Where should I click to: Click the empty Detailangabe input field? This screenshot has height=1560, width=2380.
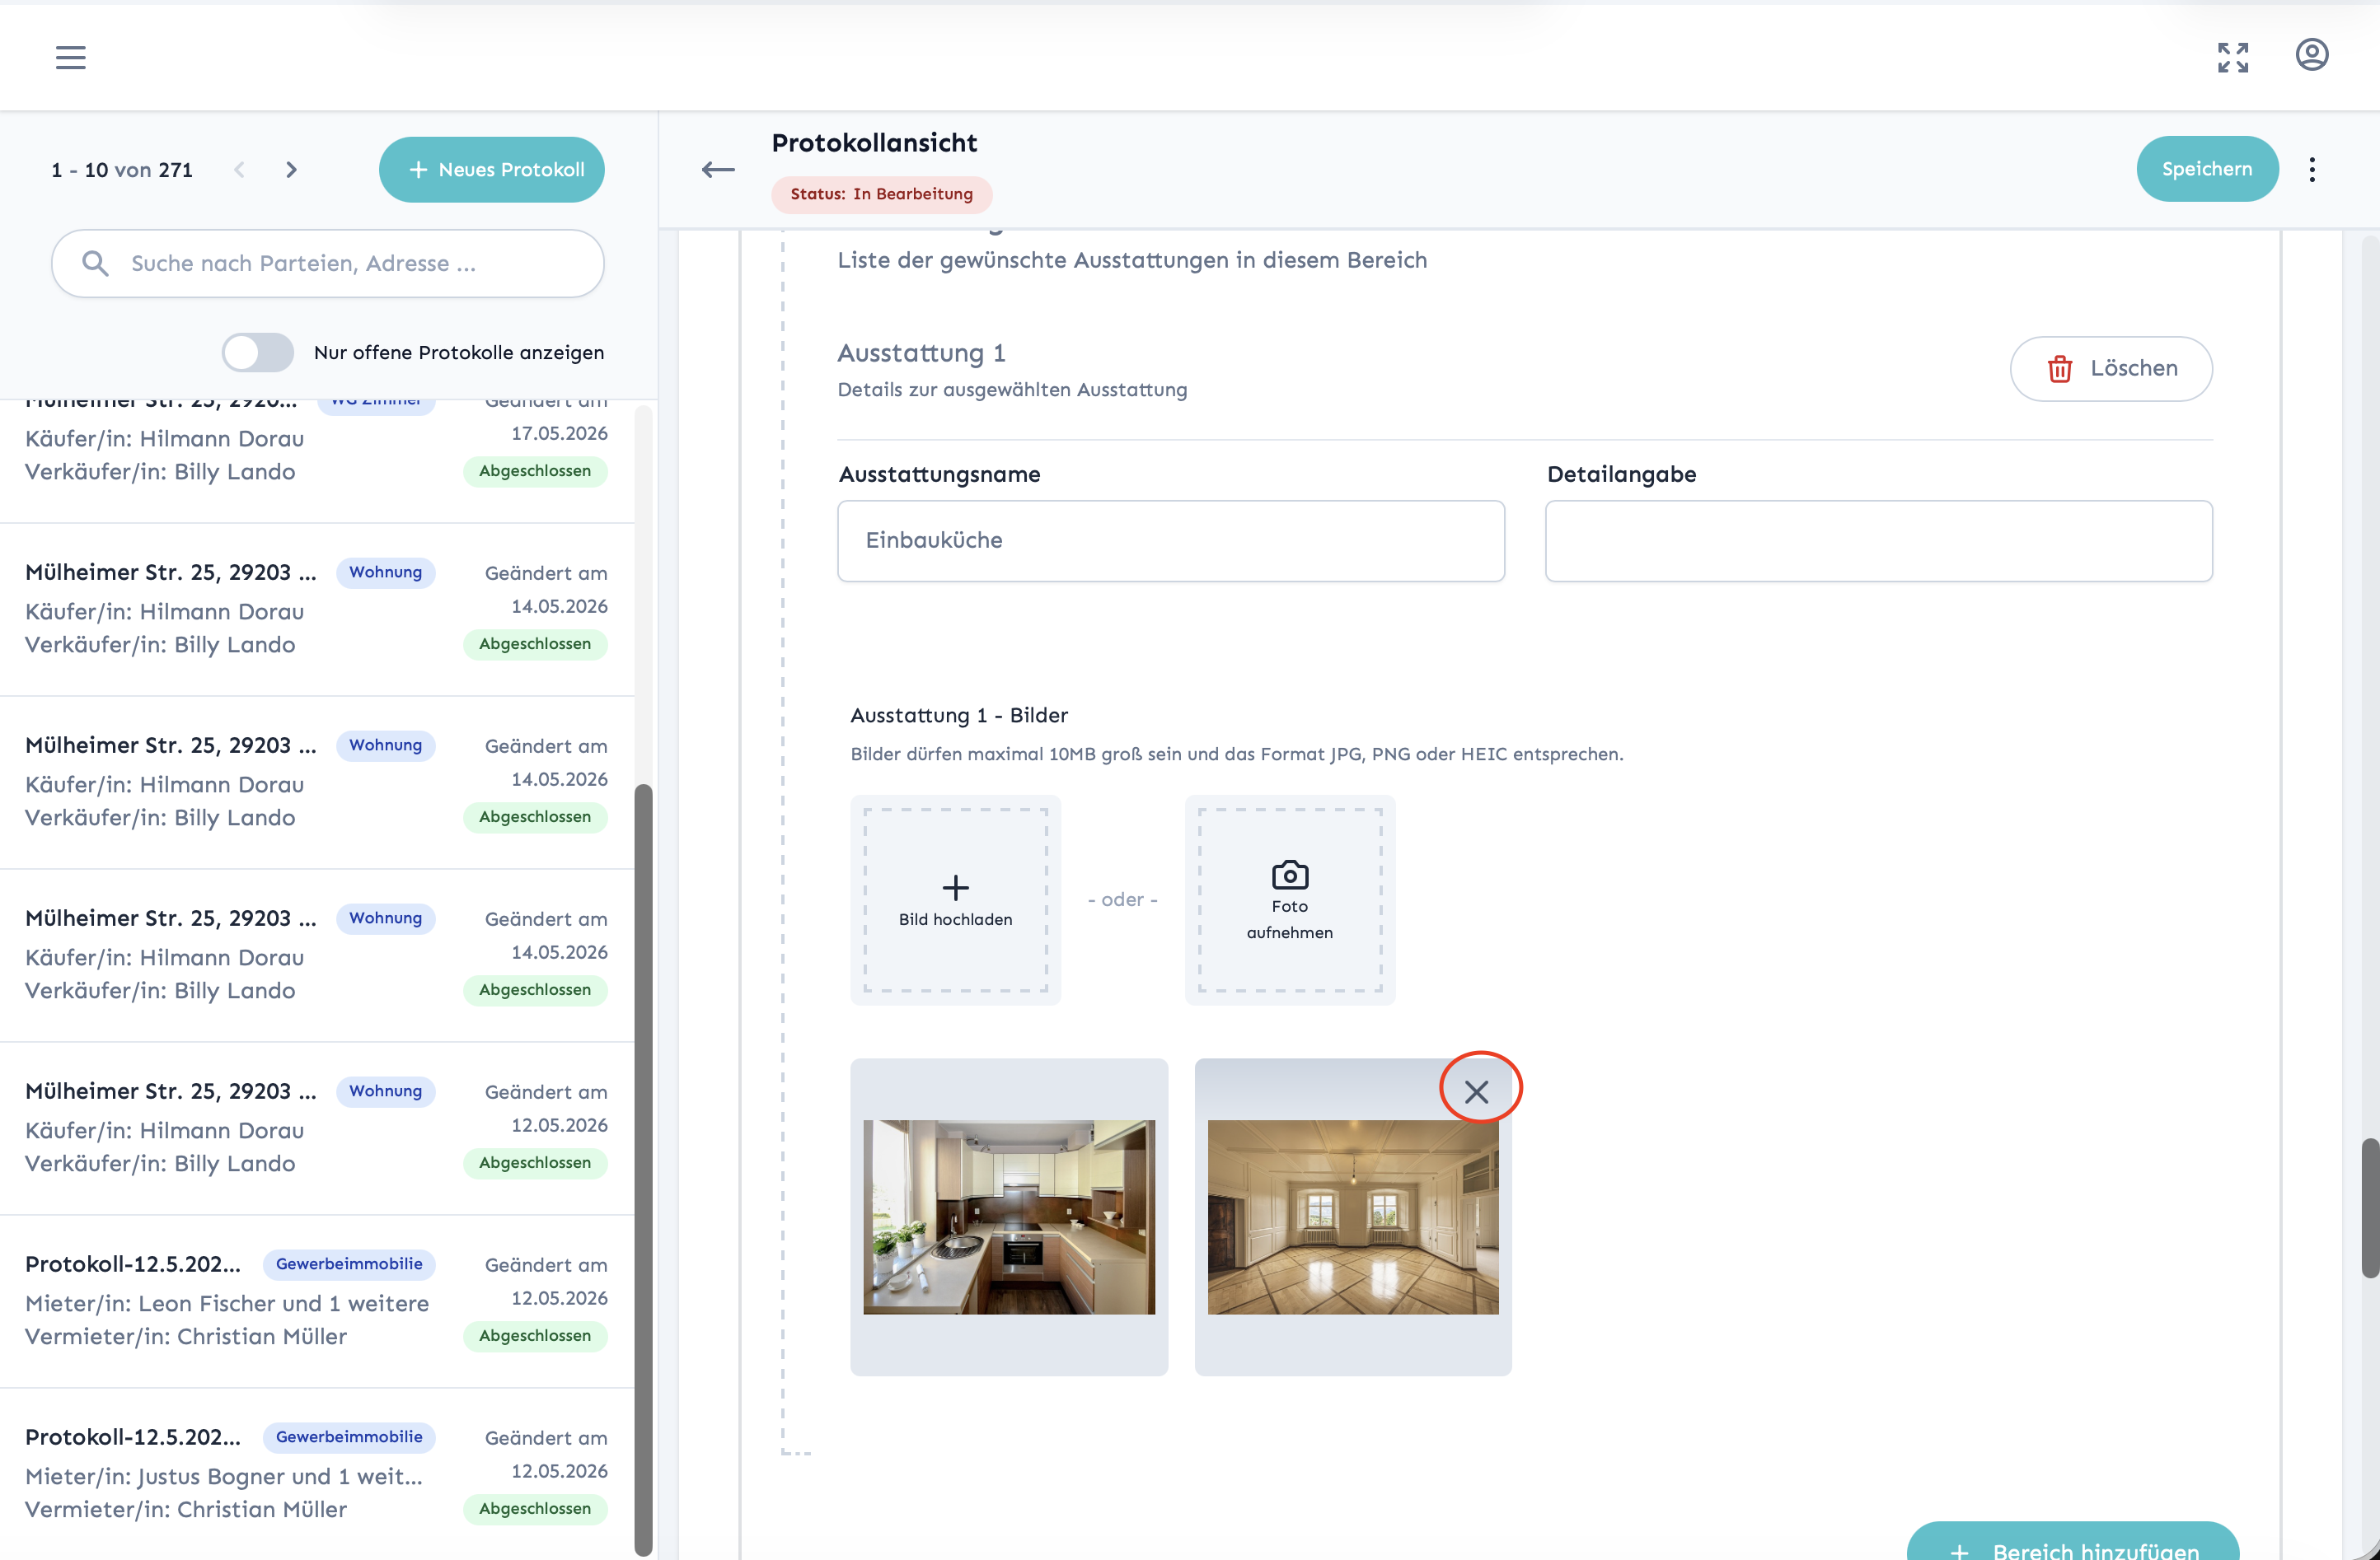(1878, 540)
